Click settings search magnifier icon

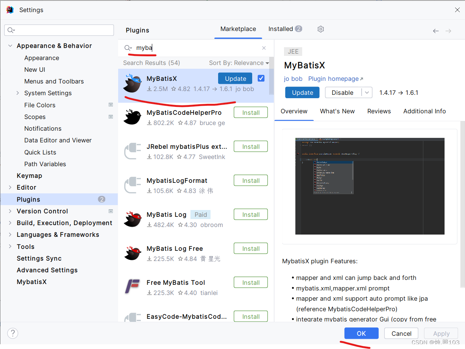coord(11,30)
